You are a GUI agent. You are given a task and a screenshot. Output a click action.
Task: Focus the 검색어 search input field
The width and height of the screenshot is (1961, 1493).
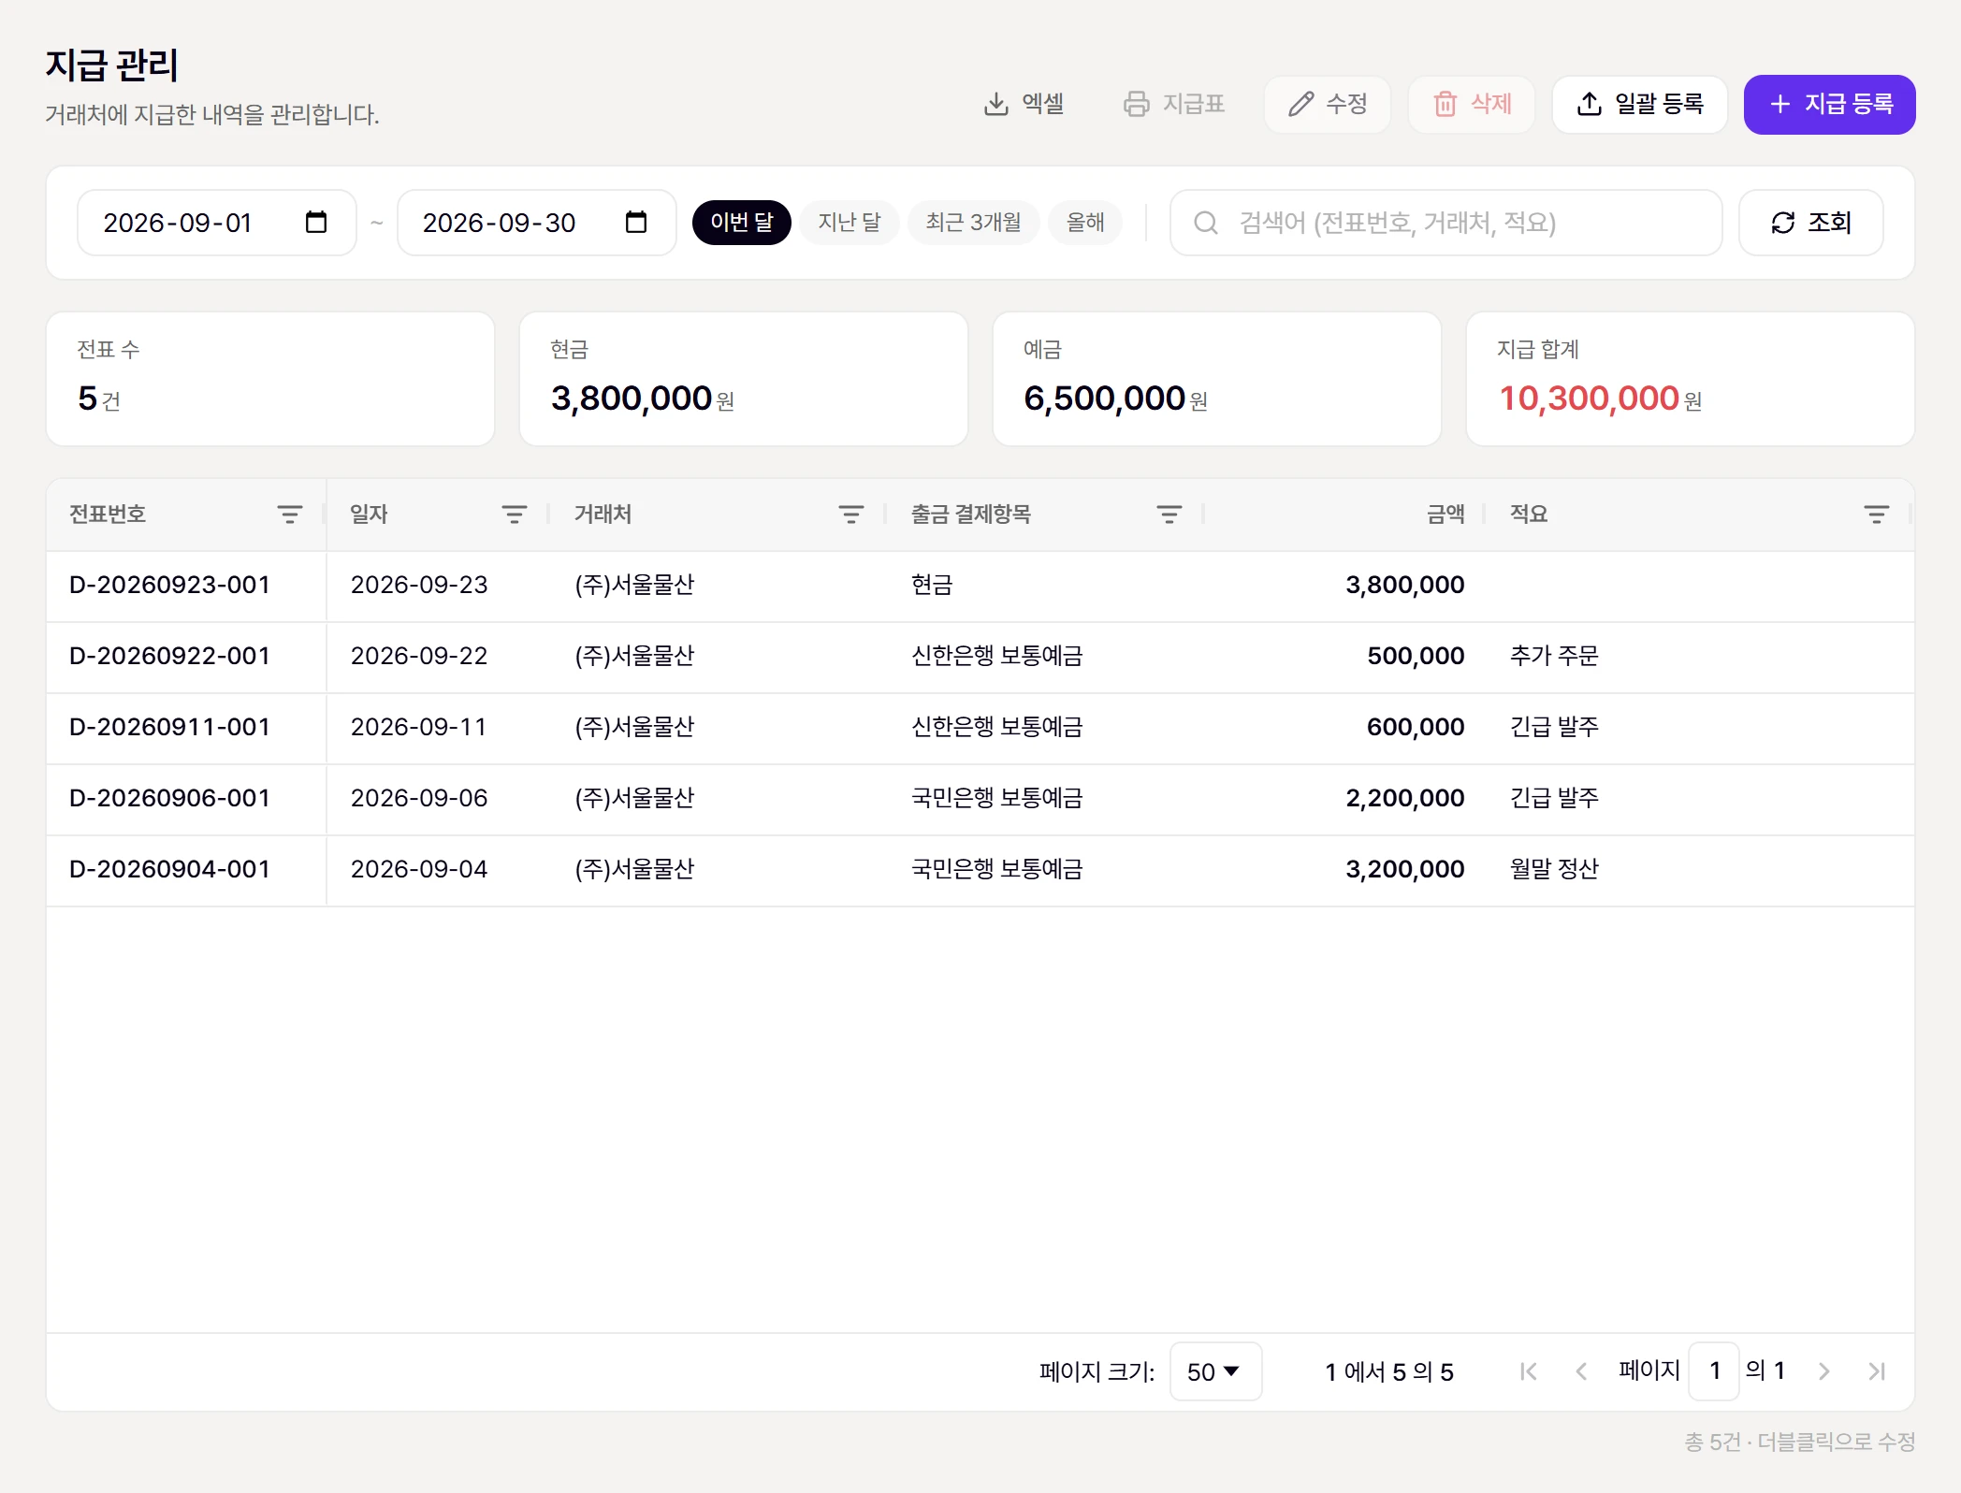pyautogui.click(x=1445, y=223)
